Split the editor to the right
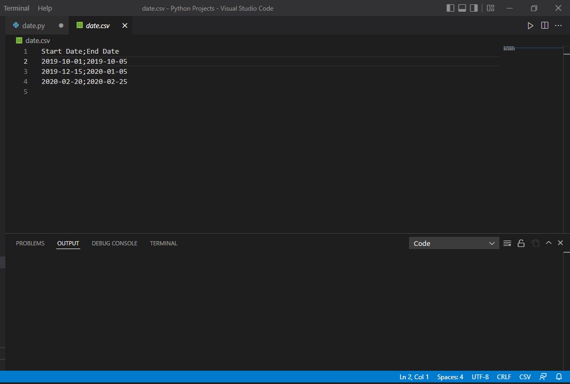 point(545,25)
